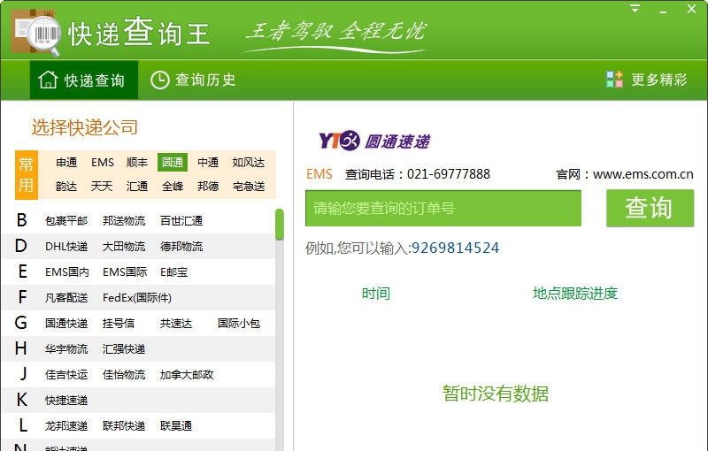Image resolution: width=708 pixels, height=451 pixels.
Task: Choose 共速达 in the list
Action: pyautogui.click(x=176, y=324)
